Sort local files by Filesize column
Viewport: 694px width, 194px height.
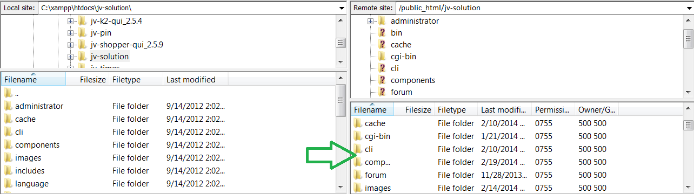(x=87, y=80)
